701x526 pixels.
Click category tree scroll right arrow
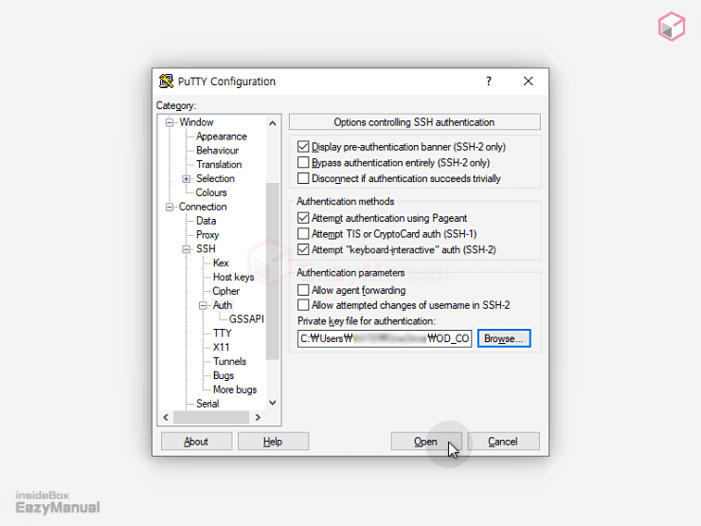coord(258,417)
